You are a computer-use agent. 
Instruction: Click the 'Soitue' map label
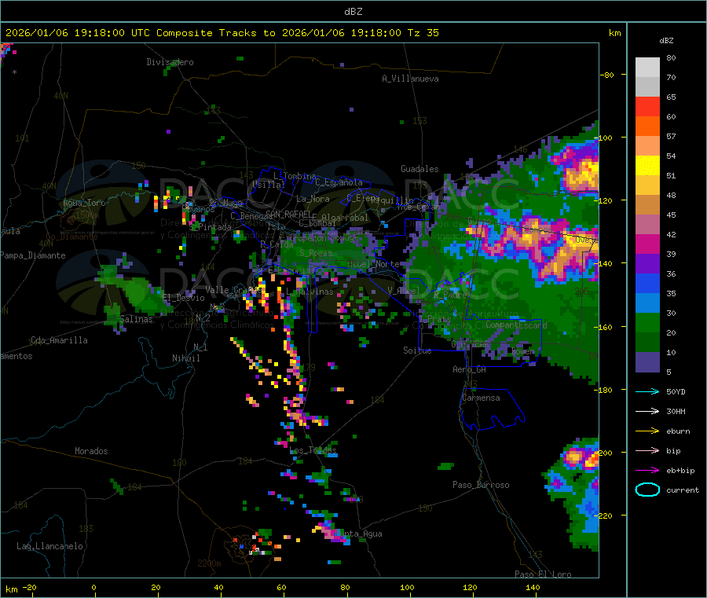(x=417, y=350)
